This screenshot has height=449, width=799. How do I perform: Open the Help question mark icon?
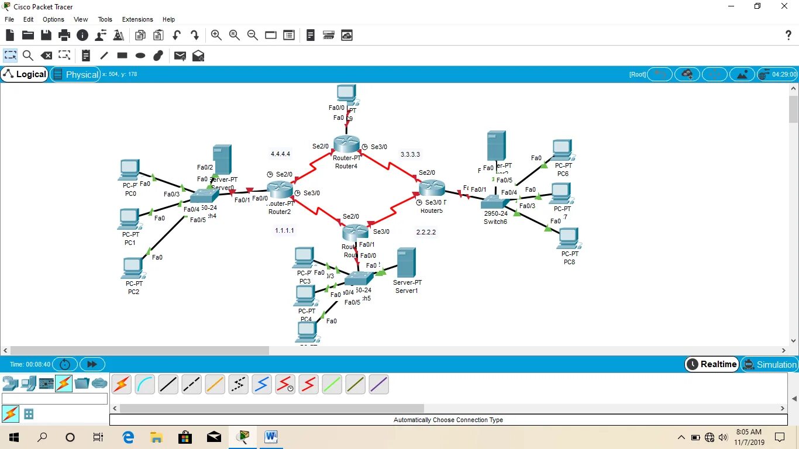[788, 35]
